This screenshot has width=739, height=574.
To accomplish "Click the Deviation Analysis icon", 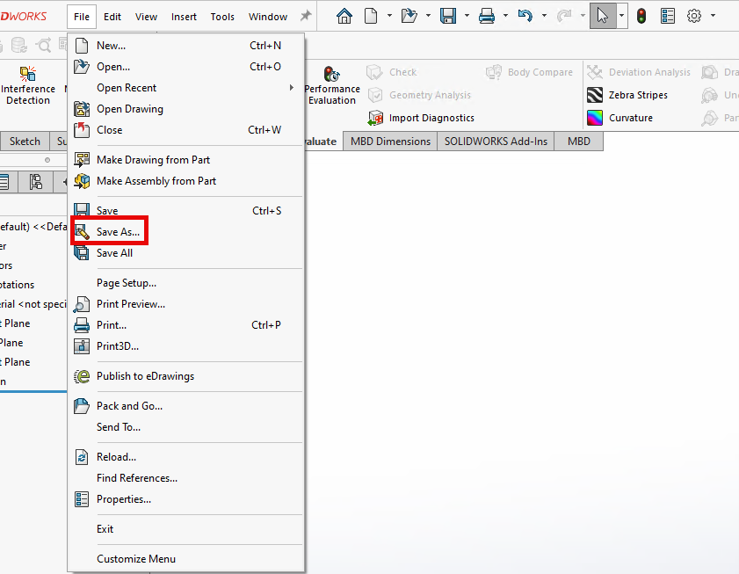I will (x=595, y=72).
